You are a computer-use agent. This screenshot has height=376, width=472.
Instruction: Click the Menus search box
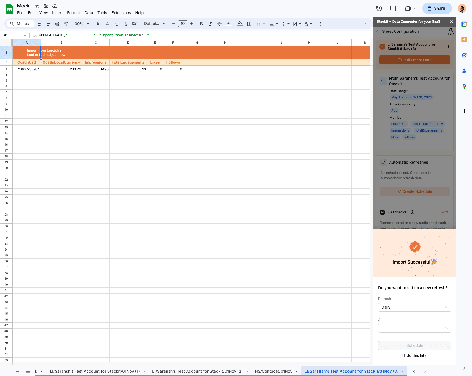pos(21,24)
